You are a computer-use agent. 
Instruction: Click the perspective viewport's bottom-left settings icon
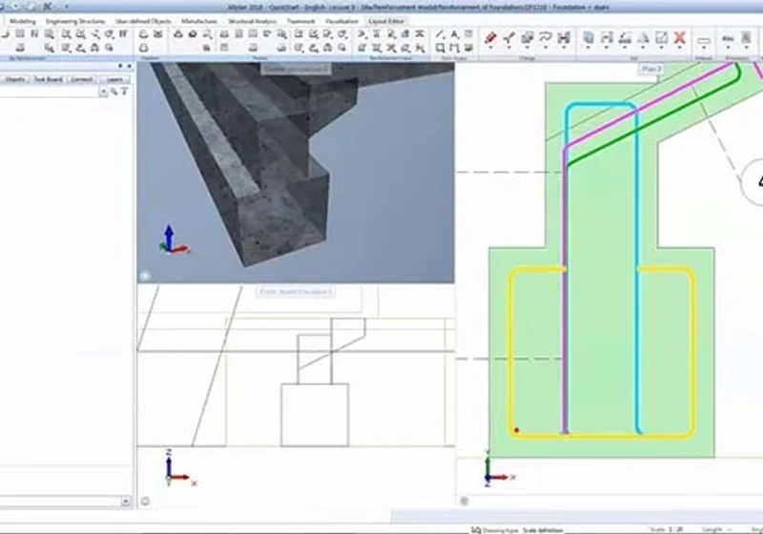(x=145, y=276)
